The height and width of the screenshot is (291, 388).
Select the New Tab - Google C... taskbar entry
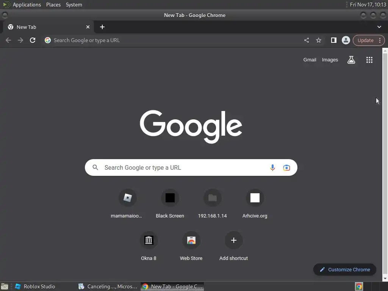coord(172,286)
